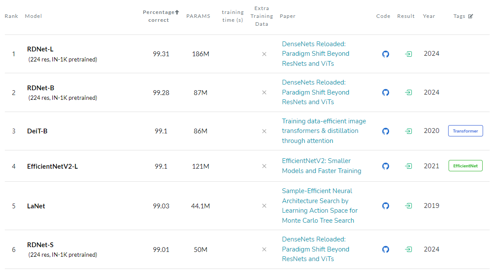Open GitHub code for RDNet-L
This screenshot has height=272, width=494.
coord(385,54)
